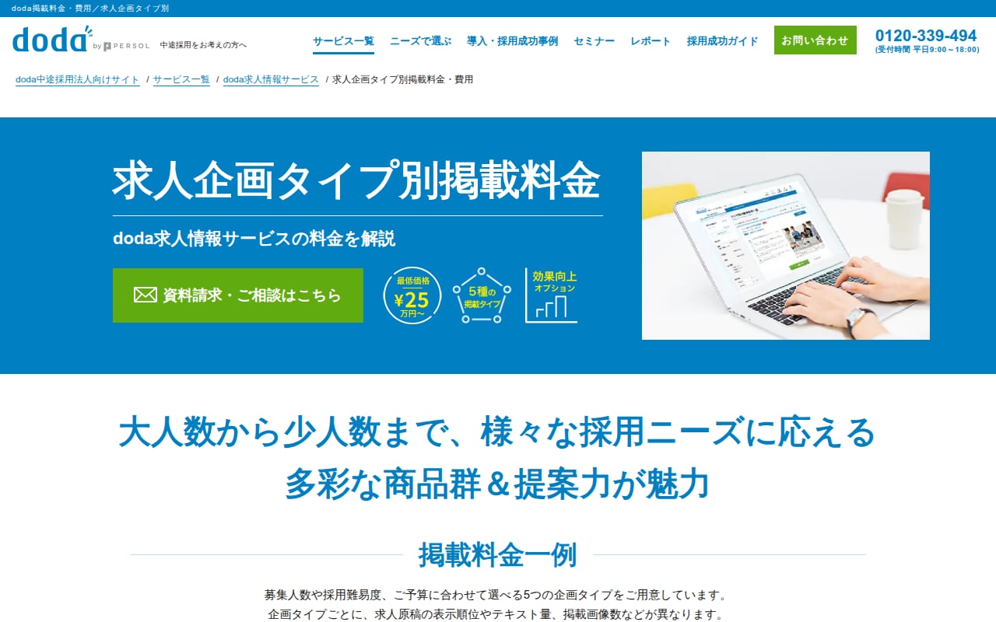Open the サービス一覧 menu
996x622 pixels.
click(x=343, y=41)
